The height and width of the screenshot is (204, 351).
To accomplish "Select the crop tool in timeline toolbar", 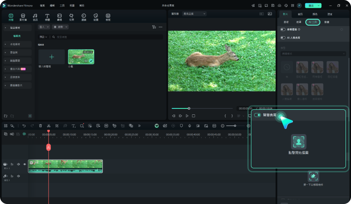I will click(x=57, y=126).
